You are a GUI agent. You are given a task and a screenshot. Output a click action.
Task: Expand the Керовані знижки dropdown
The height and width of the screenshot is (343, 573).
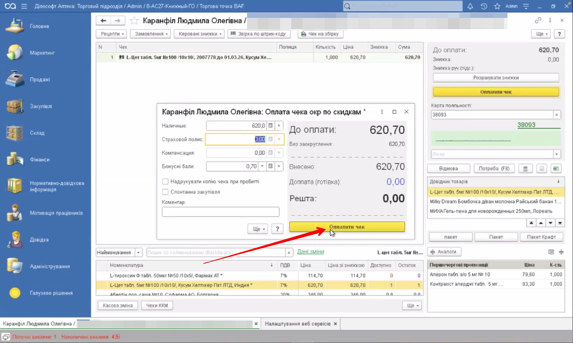tap(199, 34)
